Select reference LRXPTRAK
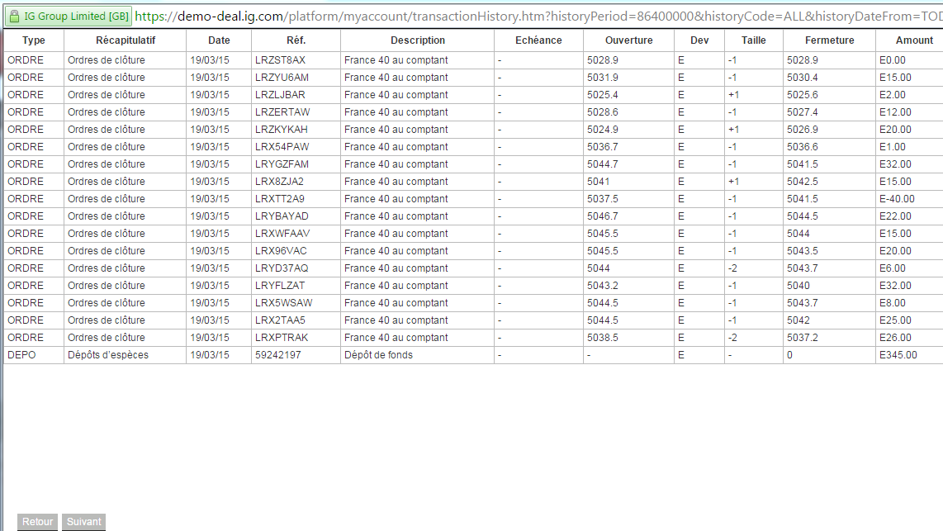943x531 pixels. coord(282,338)
